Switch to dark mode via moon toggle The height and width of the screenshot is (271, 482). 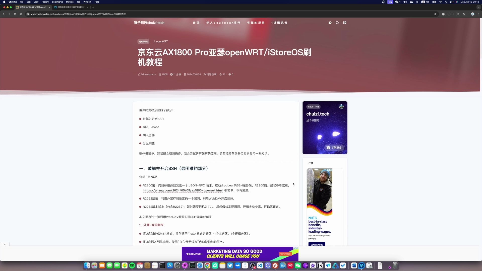(x=330, y=23)
